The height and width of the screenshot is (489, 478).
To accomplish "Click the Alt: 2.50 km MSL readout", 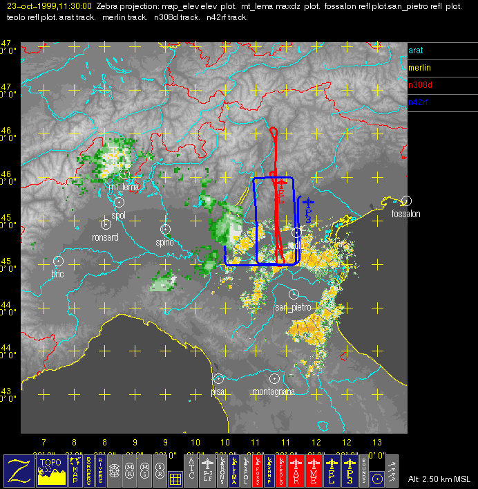I will (439, 479).
